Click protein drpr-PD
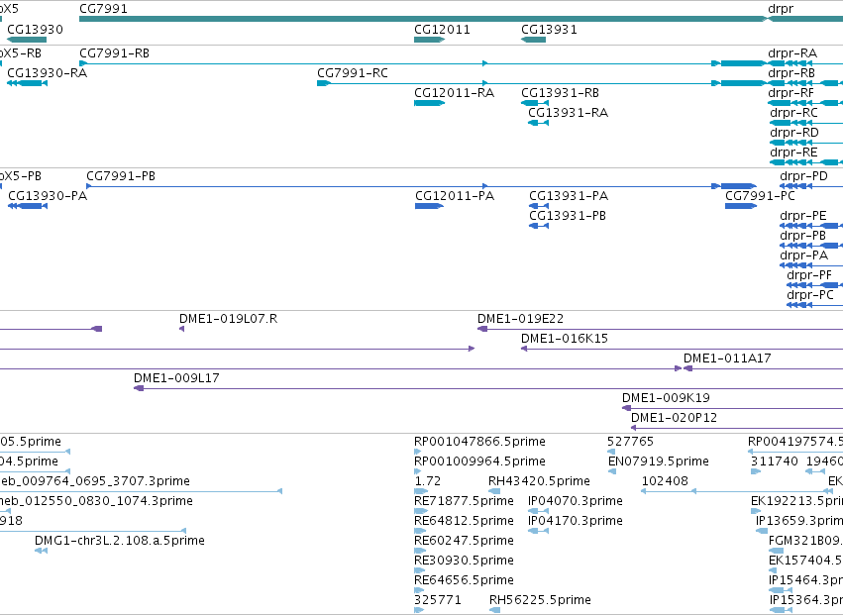This screenshot has width=843, height=615. (x=811, y=186)
